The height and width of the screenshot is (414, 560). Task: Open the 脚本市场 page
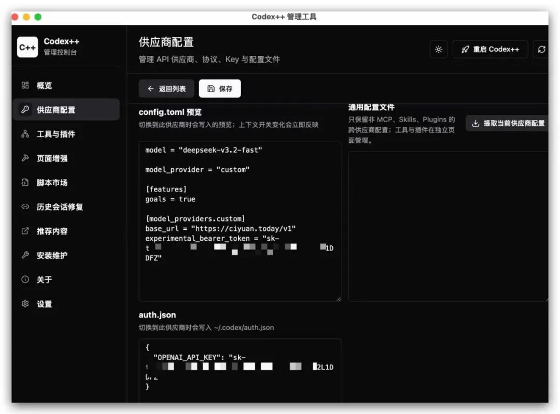(x=66, y=182)
